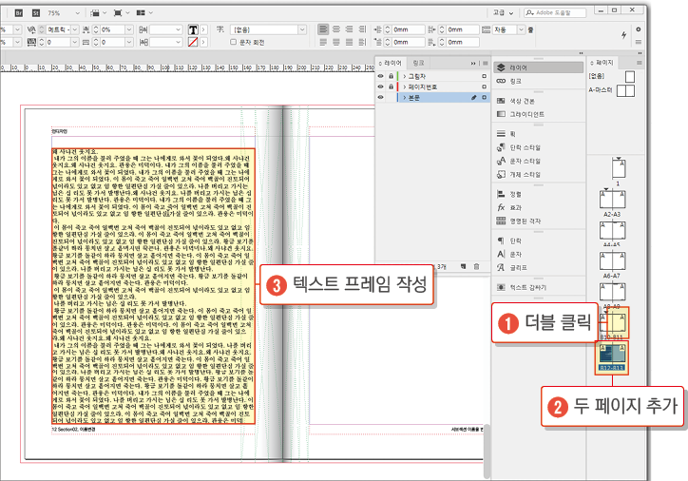The image size is (688, 481).
Task: Click the Adobe 도움말 search field
Action: (x=555, y=12)
